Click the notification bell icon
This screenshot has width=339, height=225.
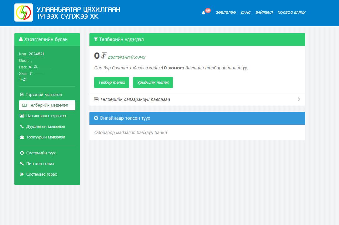pyautogui.click(x=204, y=12)
